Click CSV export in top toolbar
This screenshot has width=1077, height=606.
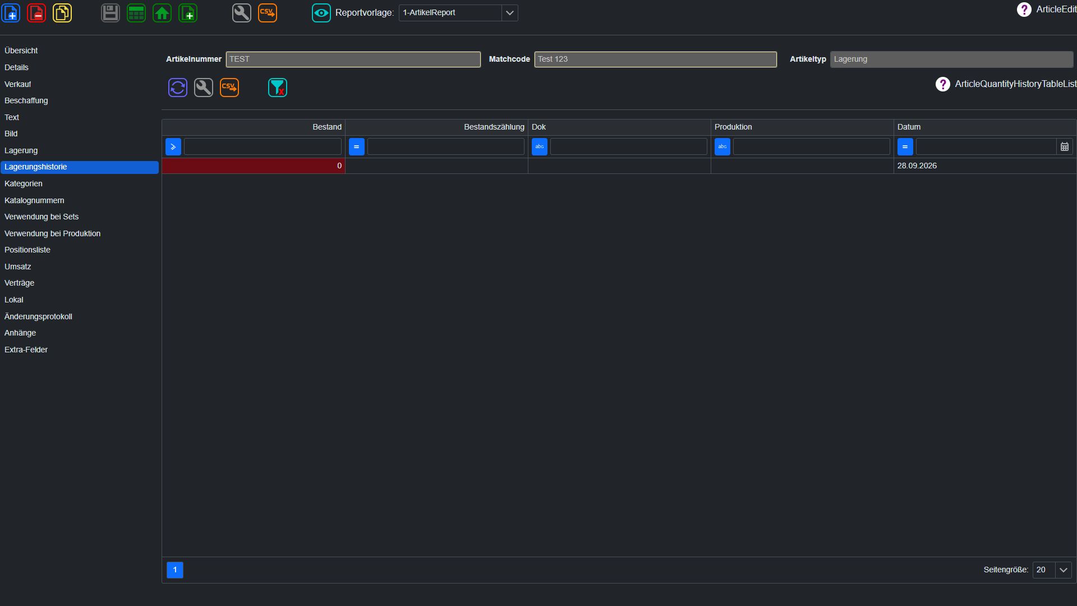[268, 13]
